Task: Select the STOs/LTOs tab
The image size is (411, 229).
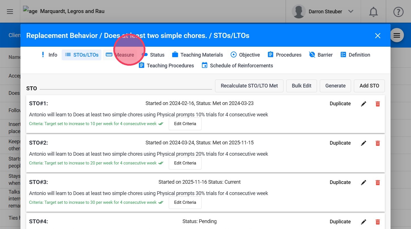Action: (82, 55)
